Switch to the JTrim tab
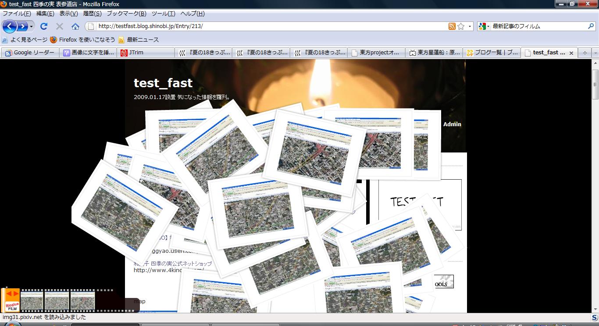This screenshot has height=326, width=599. 146,53
